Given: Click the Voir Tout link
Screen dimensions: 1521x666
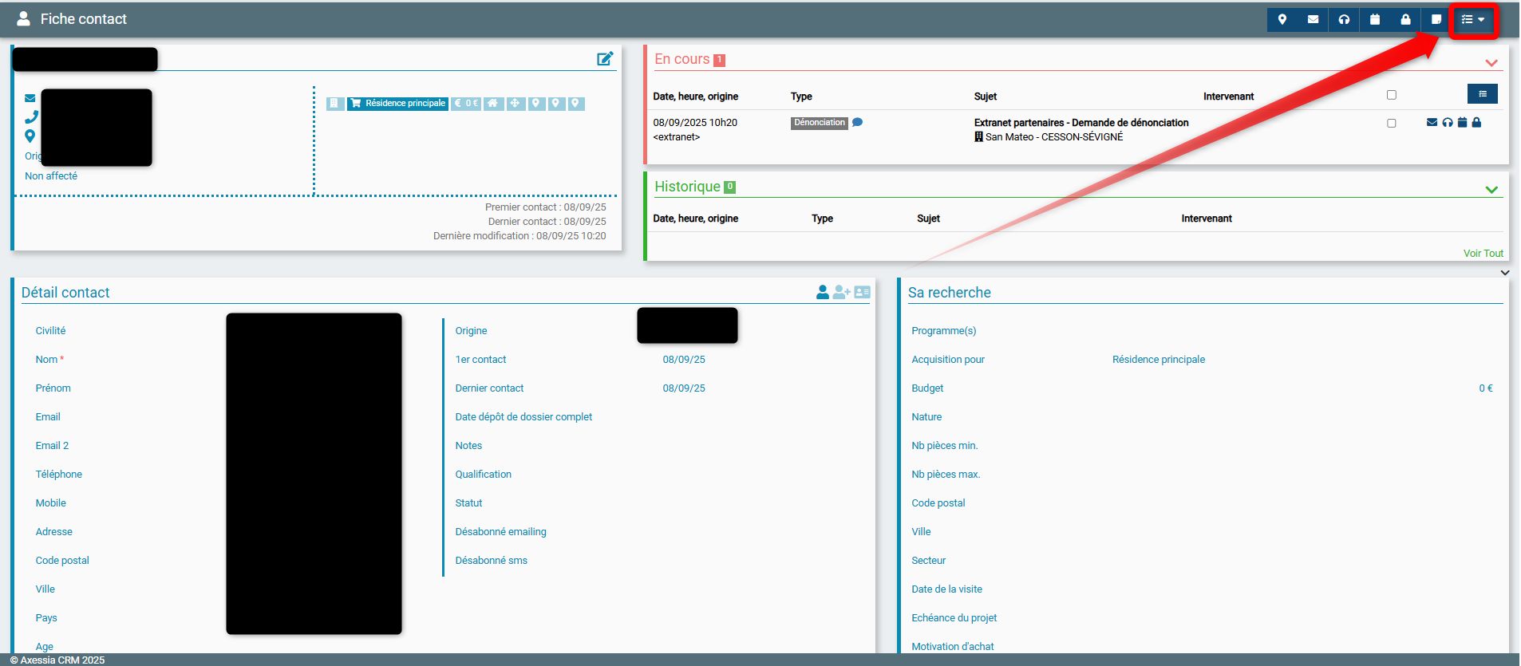Looking at the screenshot, I should coord(1483,254).
